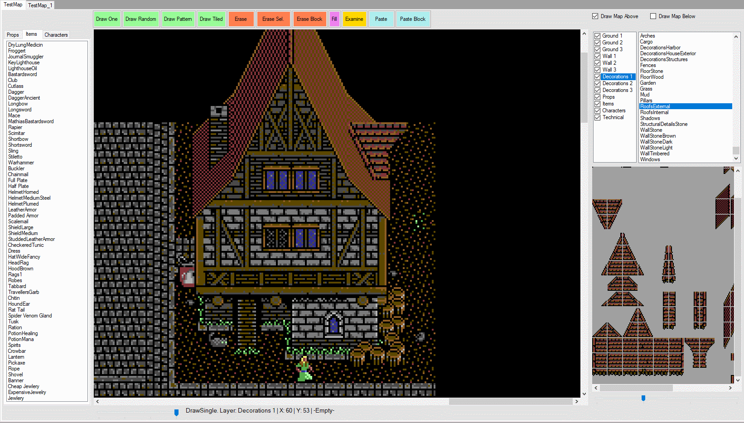Select the Draw One tool

107,19
